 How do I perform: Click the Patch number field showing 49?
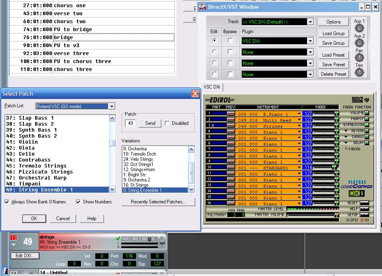[130, 123]
